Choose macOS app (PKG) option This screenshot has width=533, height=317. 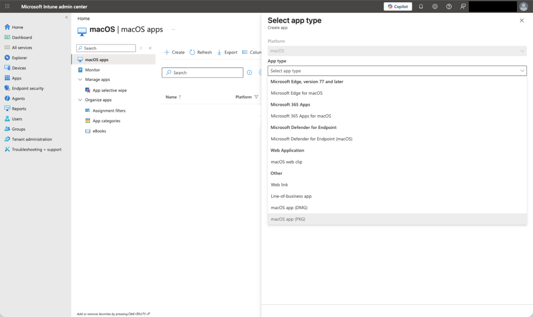(x=397, y=219)
